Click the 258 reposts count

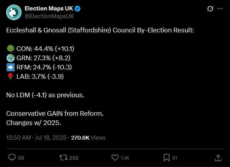coord(73,158)
